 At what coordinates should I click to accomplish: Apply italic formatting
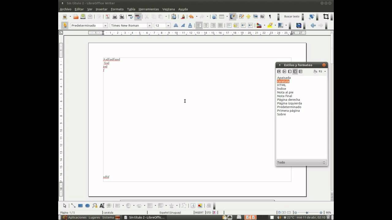click(183, 25)
